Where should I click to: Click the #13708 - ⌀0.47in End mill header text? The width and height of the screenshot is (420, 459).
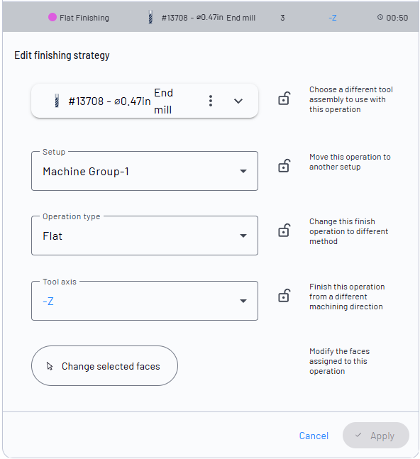[209, 18]
